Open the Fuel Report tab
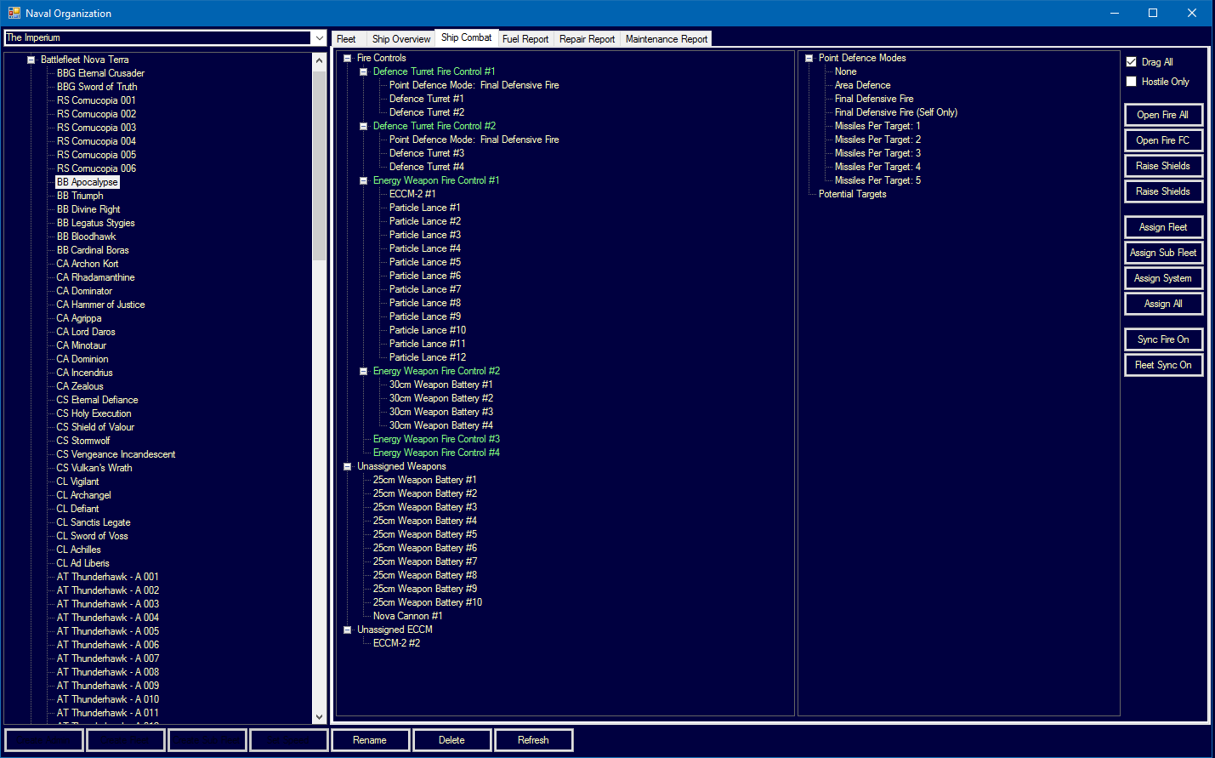The width and height of the screenshot is (1215, 758). (x=525, y=39)
